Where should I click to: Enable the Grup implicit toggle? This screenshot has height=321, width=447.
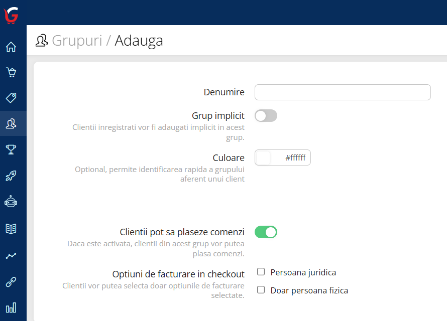coord(266,116)
